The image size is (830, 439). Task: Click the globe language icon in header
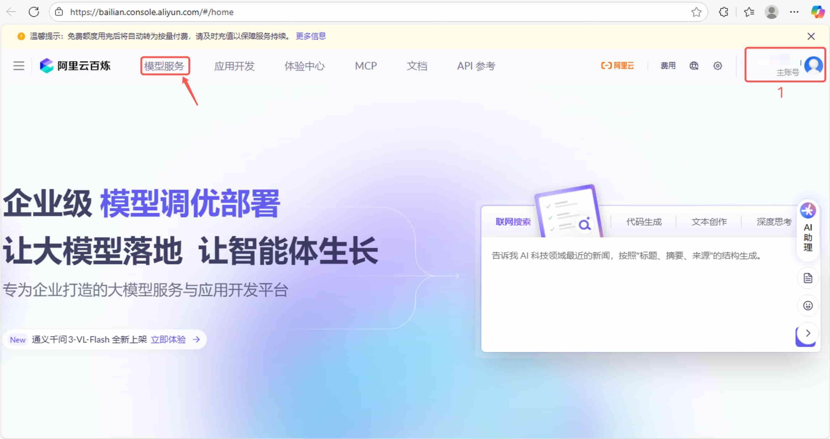[694, 66]
